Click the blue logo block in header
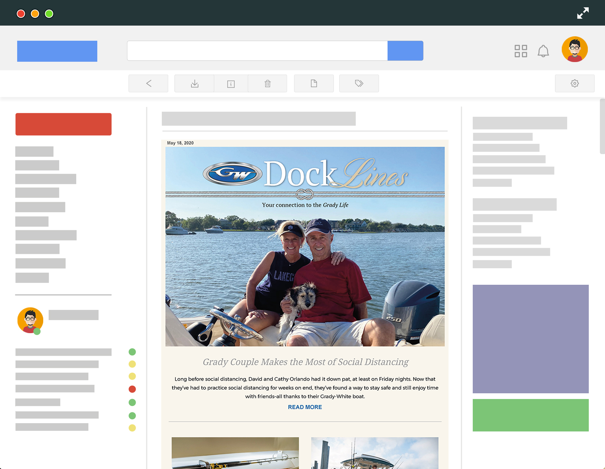605x469 pixels. click(x=57, y=51)
